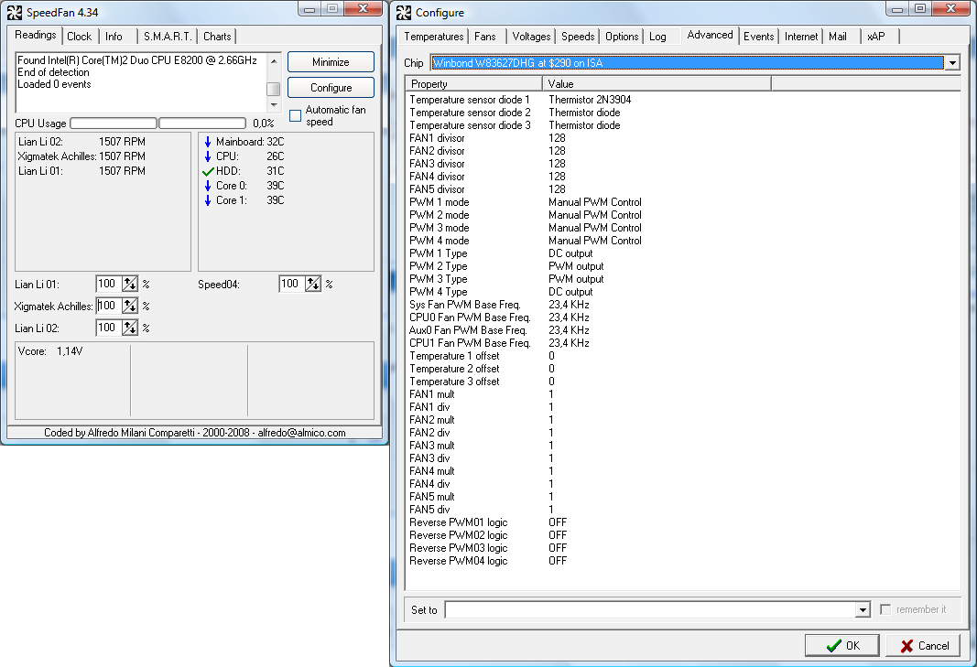The height and width of the screenshot is (667, 977).
Task: Click the down arrow icon beside Core 1
Action: [x=208, y=200]
